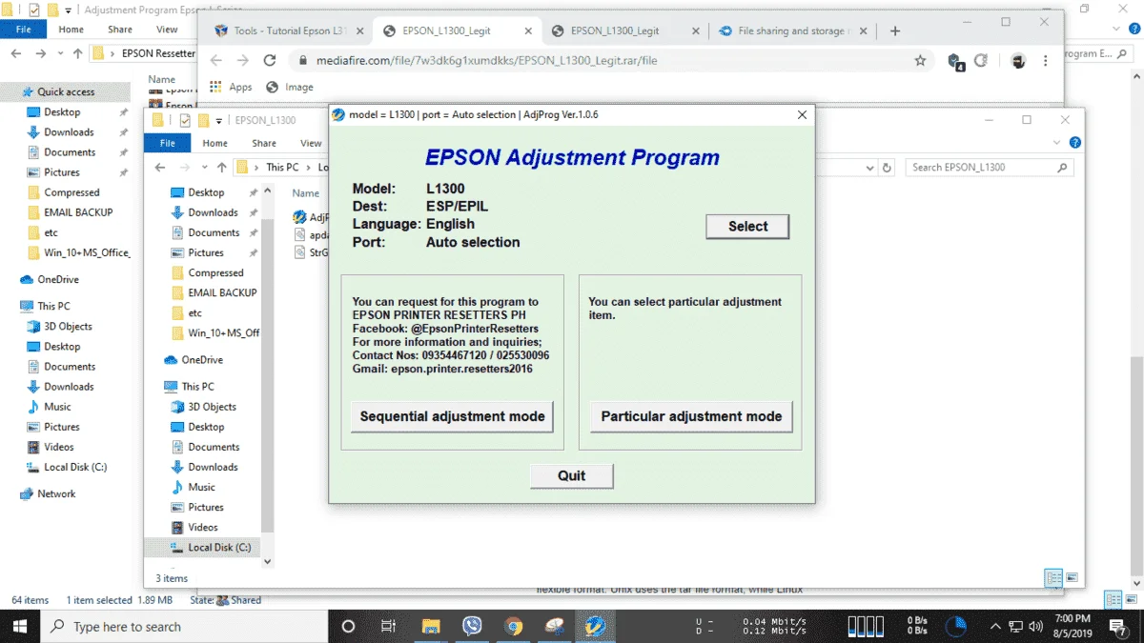Viewport: 1144px width, 643px height.
Task: Click Search EPSON_L1300 search box
Action: (x=990, y=167)
